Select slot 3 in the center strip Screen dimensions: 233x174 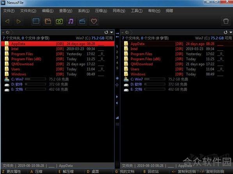[117, 57]
